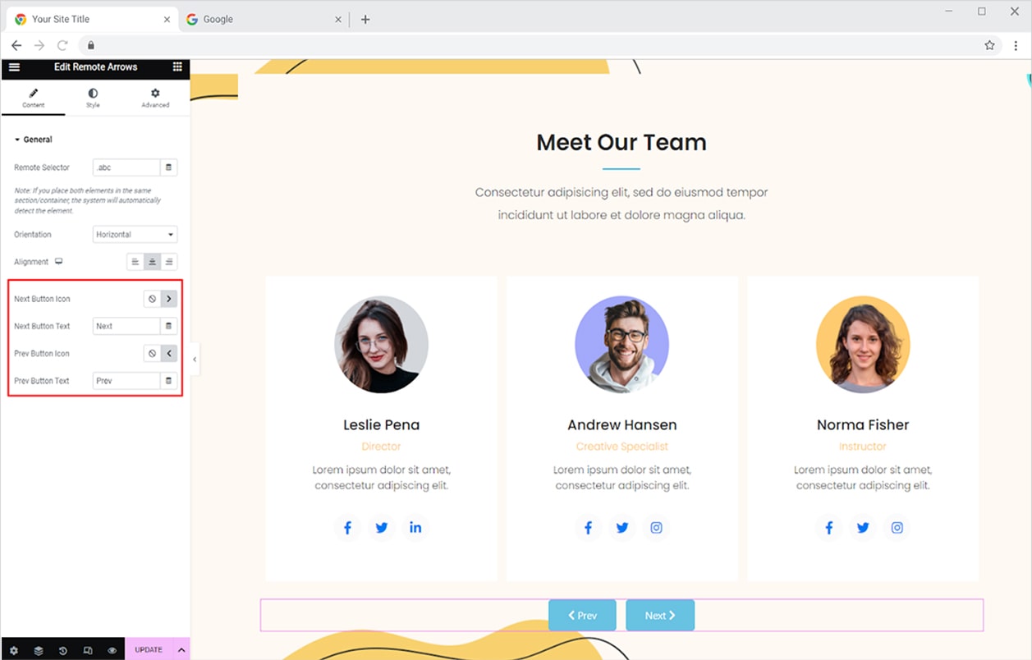Switch to the Style tab
Viewport: 1032px width, 660px height.
tap(93, 98)
